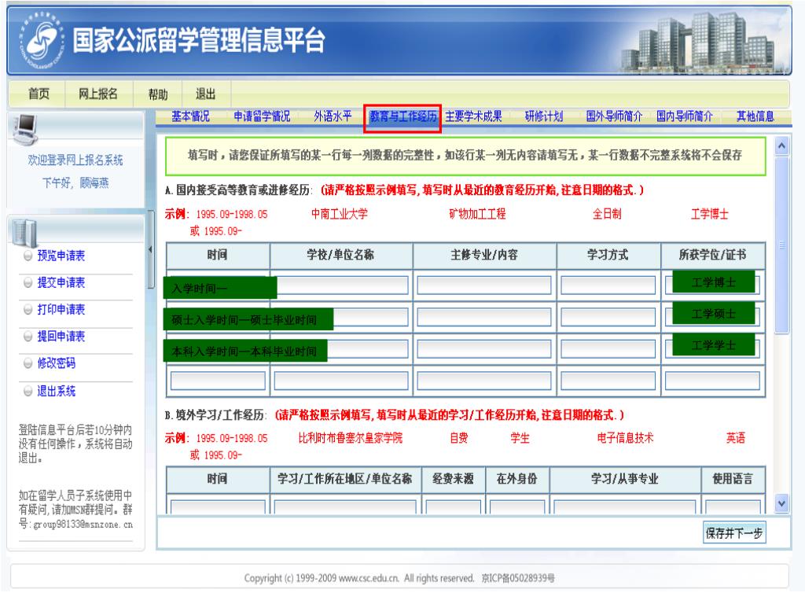Select the 帮助 menu item
The width and height of the screenshot is (805, 604).
[159, 94]
